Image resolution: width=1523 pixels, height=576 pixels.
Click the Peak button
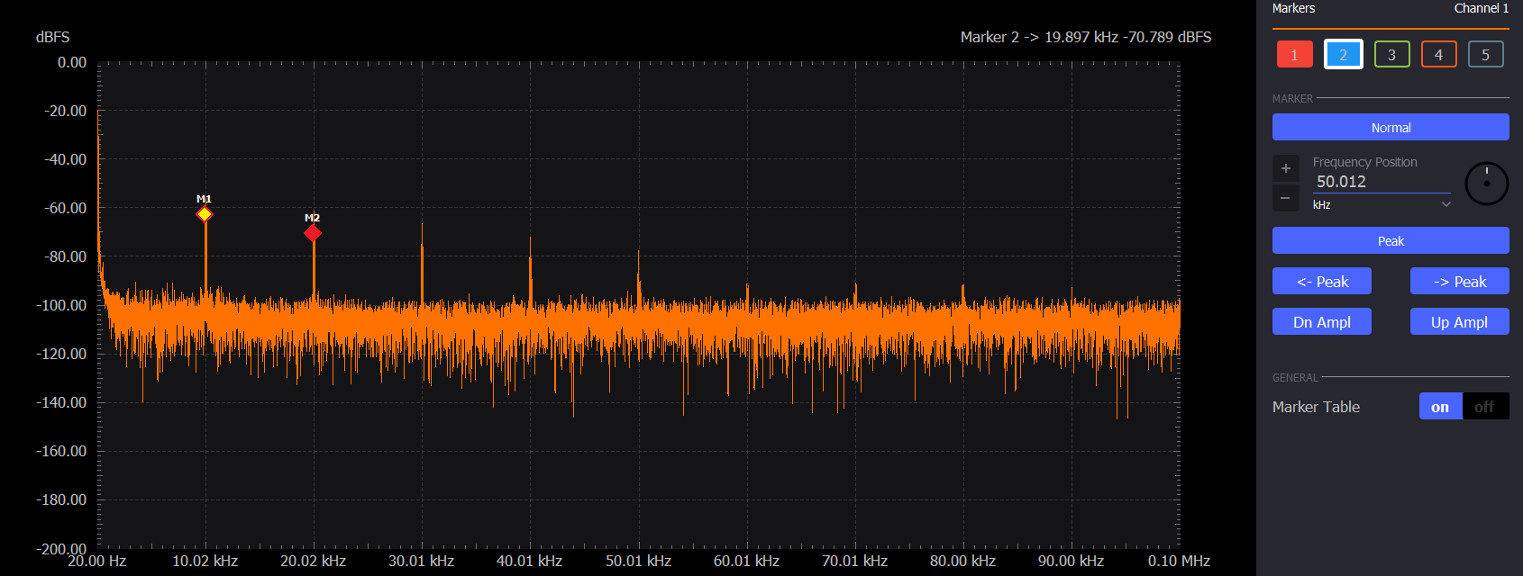[x=1391, y=240]
